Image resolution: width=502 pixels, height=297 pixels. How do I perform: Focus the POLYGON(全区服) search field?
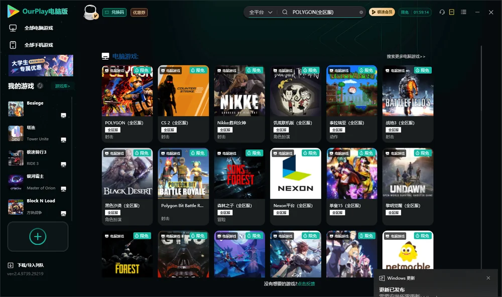click(323, 12)
